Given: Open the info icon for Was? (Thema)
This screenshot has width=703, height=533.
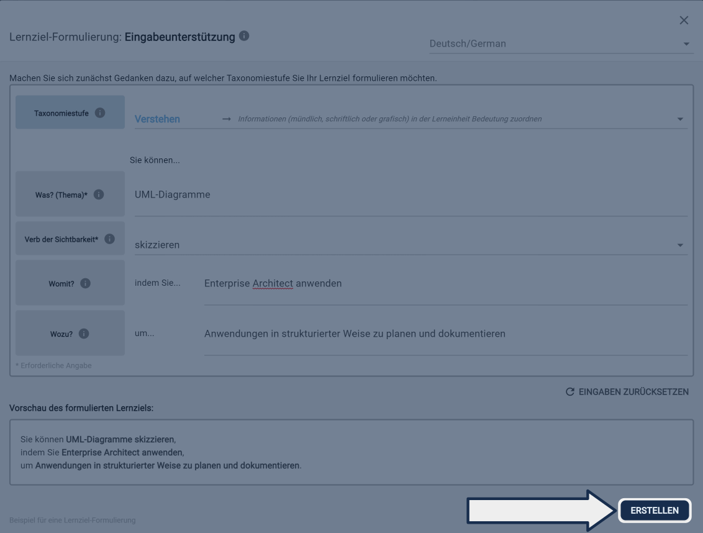Looking at the screenshot, I should (98, 194).
